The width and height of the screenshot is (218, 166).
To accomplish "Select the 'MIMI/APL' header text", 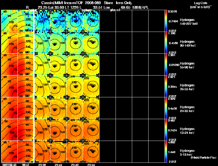I will 141,7.
